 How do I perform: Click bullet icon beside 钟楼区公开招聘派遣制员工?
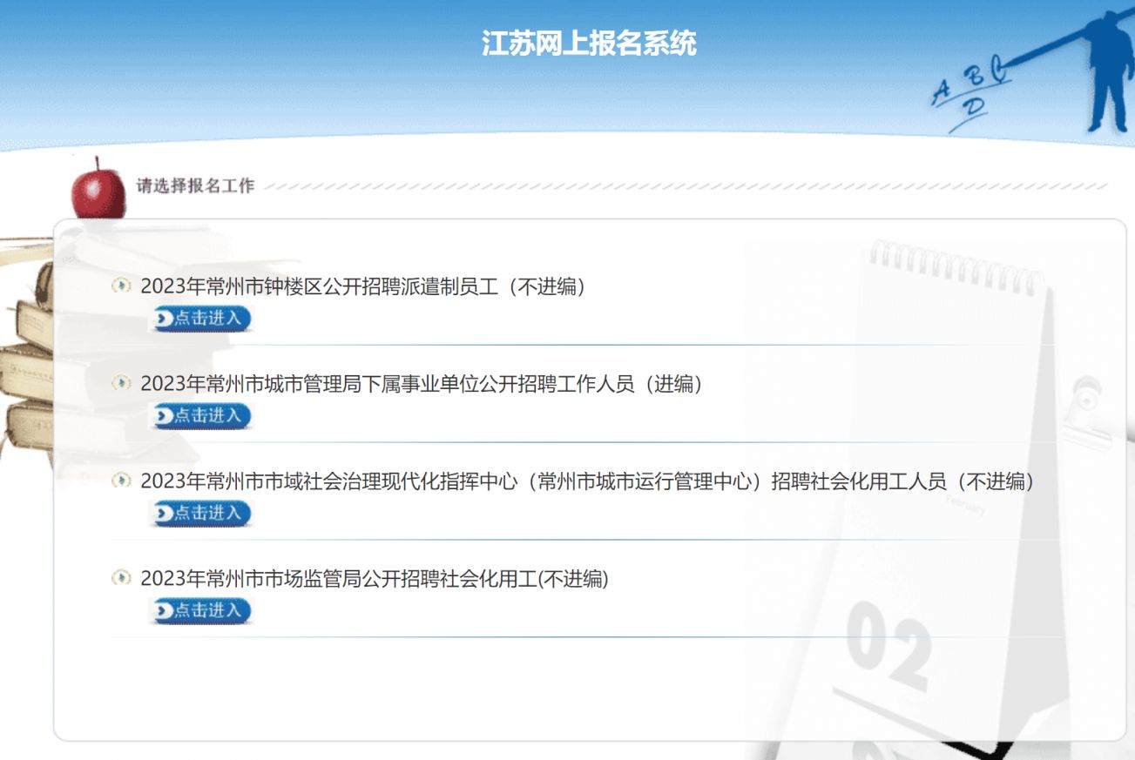point(121,286)
